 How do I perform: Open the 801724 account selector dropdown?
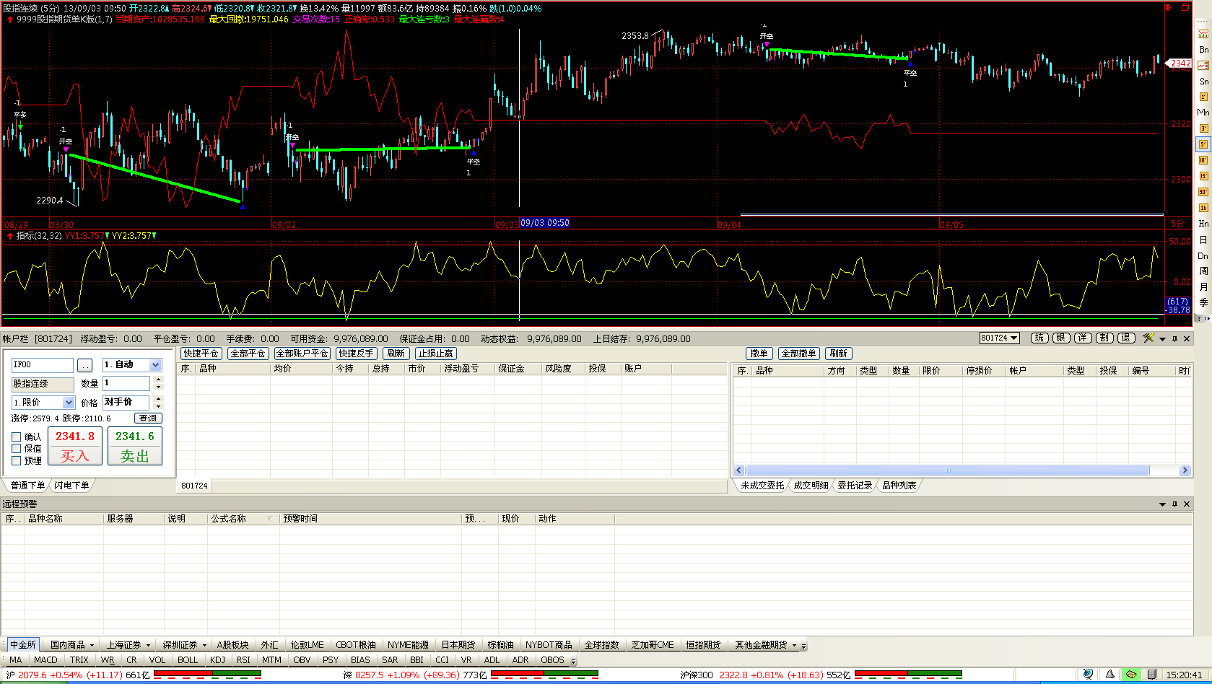[x=999, y=338]
